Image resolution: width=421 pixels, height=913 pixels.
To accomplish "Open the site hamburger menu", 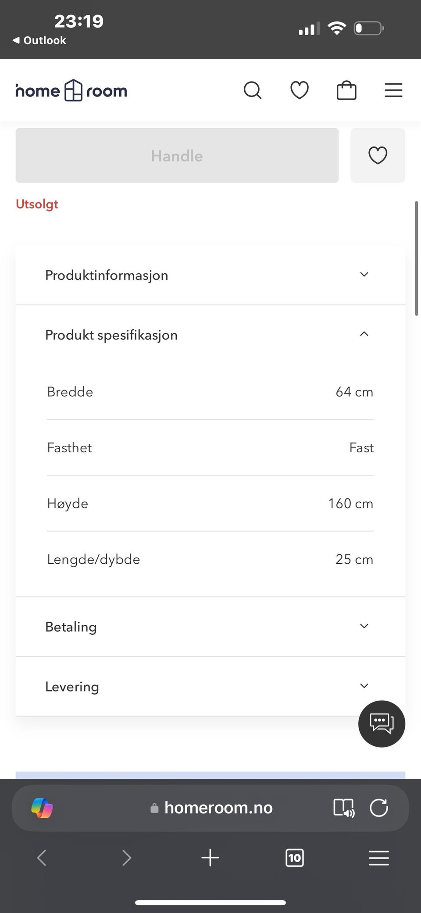I will point(393,90).
